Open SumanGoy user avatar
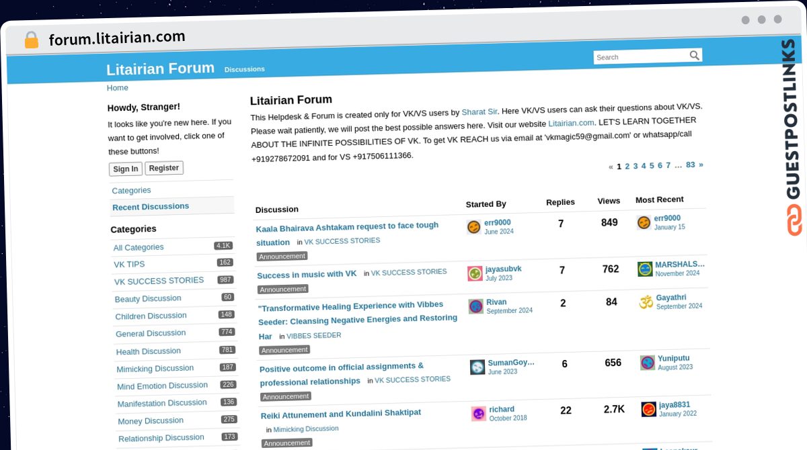The height and width of the screenshot is (450, 807). pyautogui.click(x=477, y=367)
